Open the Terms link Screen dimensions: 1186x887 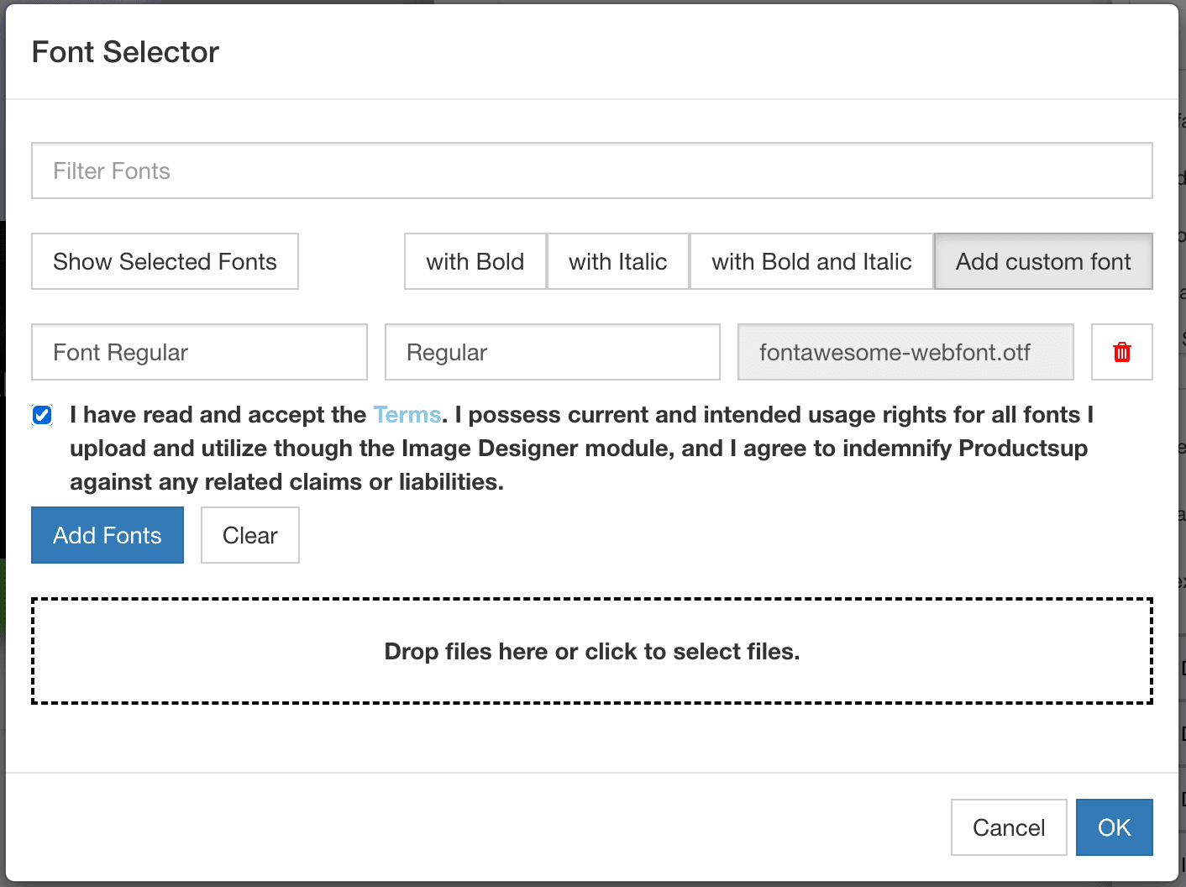click(407, 415)
